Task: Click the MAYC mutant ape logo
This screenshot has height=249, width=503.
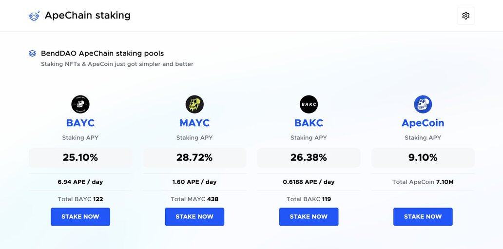Action: [194, 104]
